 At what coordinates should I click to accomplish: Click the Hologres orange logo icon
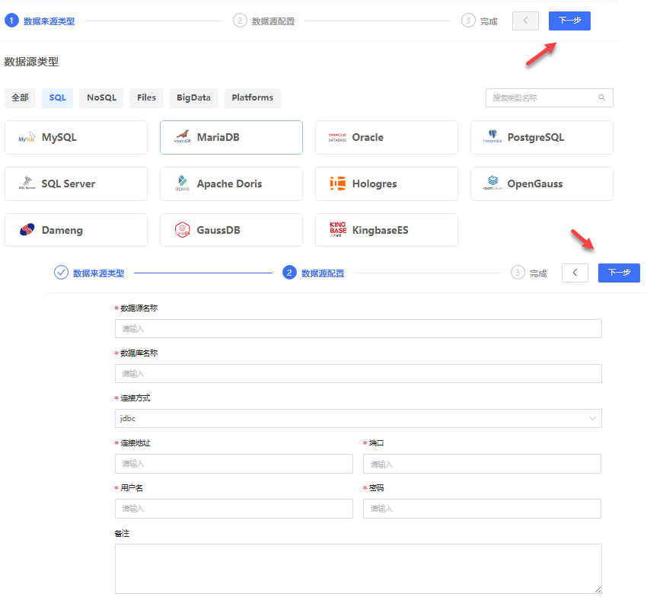pos(337,184)
